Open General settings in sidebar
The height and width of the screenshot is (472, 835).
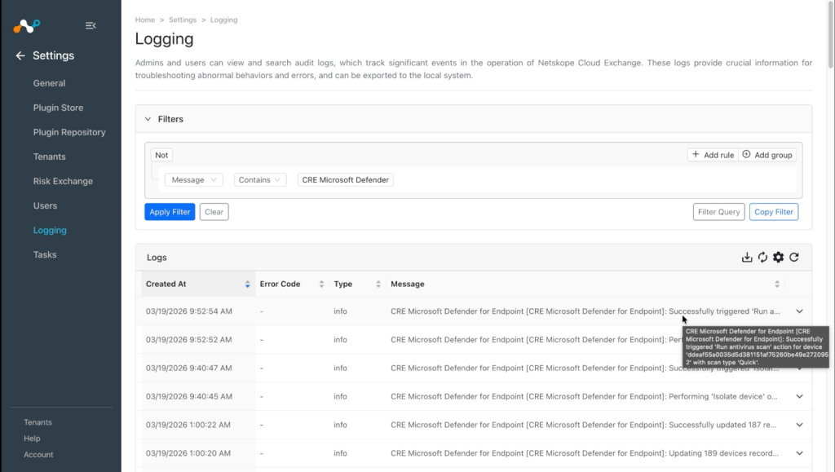coord(49,83)
